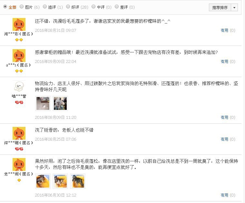This screenshot has height=203, width=245.
Task: Open the 推荐排序 sort dropdown arrow
Action: [x=234, y=7]
